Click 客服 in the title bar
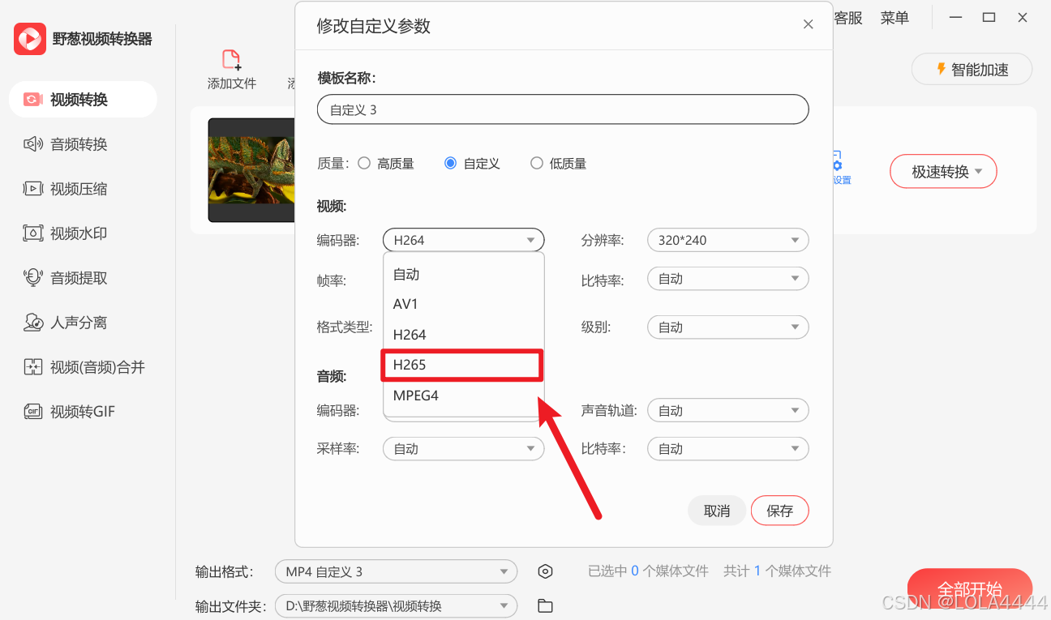 (848, 18)
